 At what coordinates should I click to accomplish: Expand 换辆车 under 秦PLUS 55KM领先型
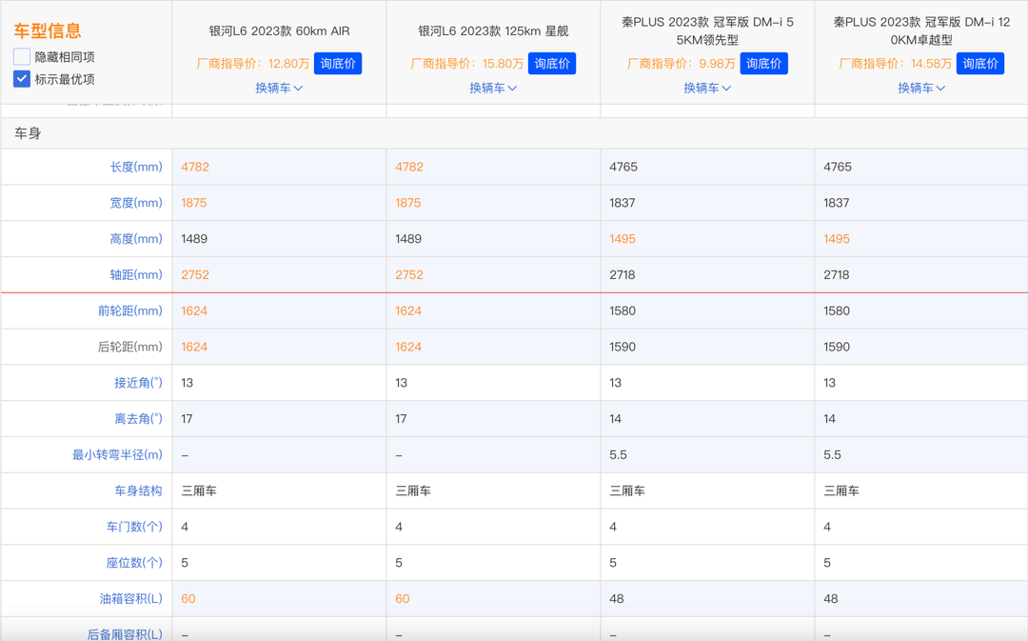707,88
